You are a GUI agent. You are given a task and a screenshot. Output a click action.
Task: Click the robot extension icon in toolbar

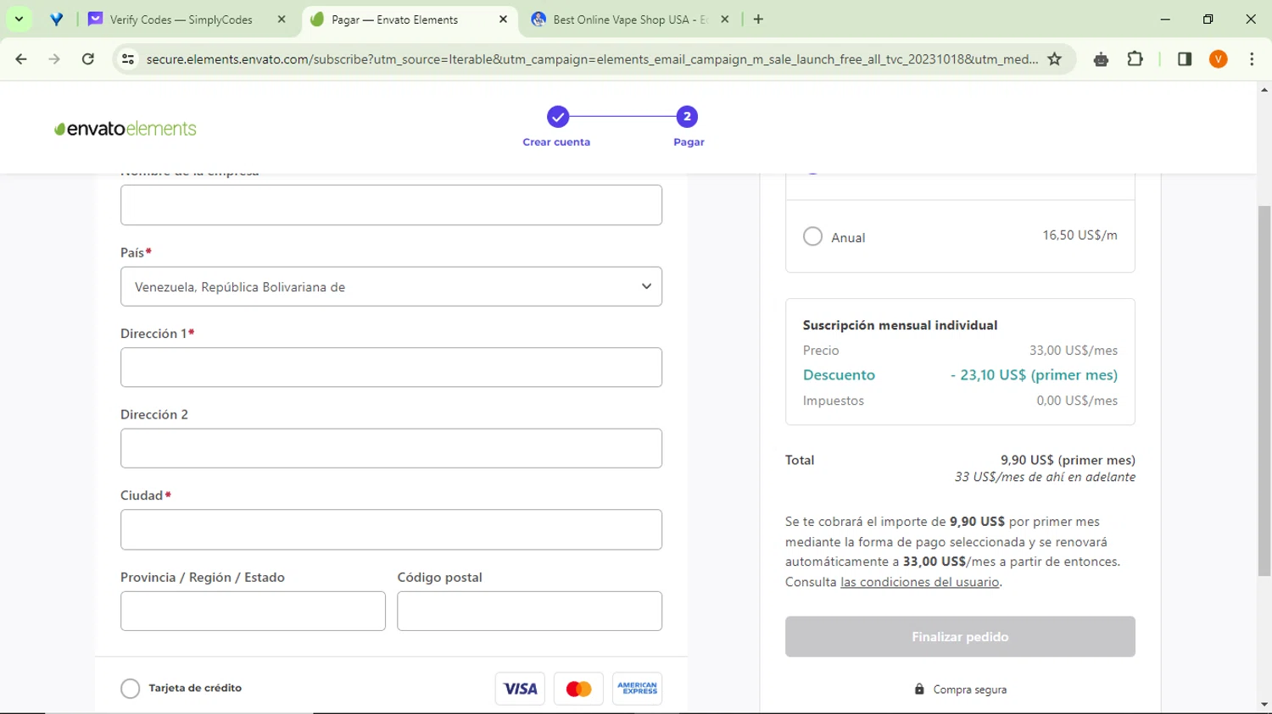click(x=1101, y=59)
